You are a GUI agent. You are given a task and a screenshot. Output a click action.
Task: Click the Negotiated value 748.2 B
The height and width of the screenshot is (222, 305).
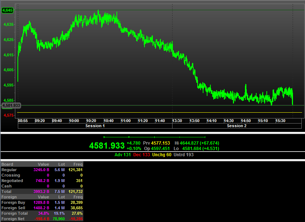click(x=43, y=181)
